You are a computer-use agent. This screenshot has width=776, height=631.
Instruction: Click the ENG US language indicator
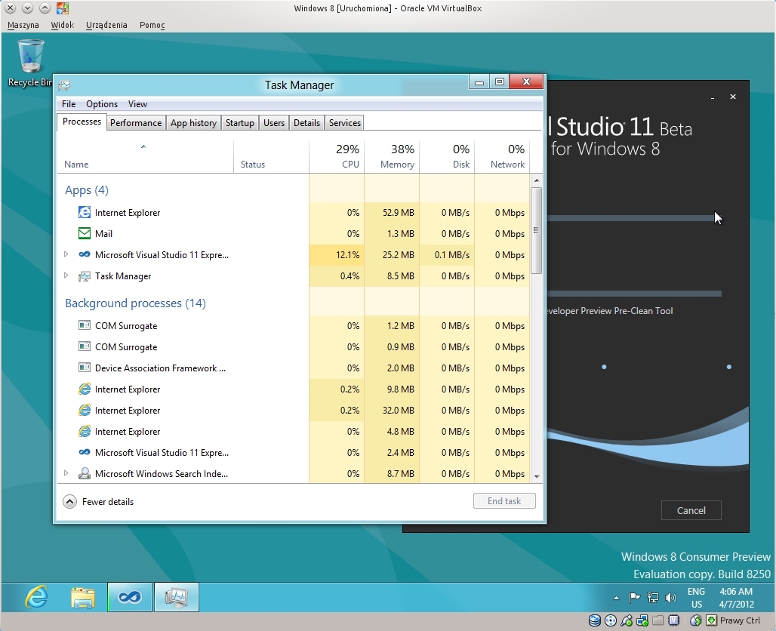(x=697, y=598)
